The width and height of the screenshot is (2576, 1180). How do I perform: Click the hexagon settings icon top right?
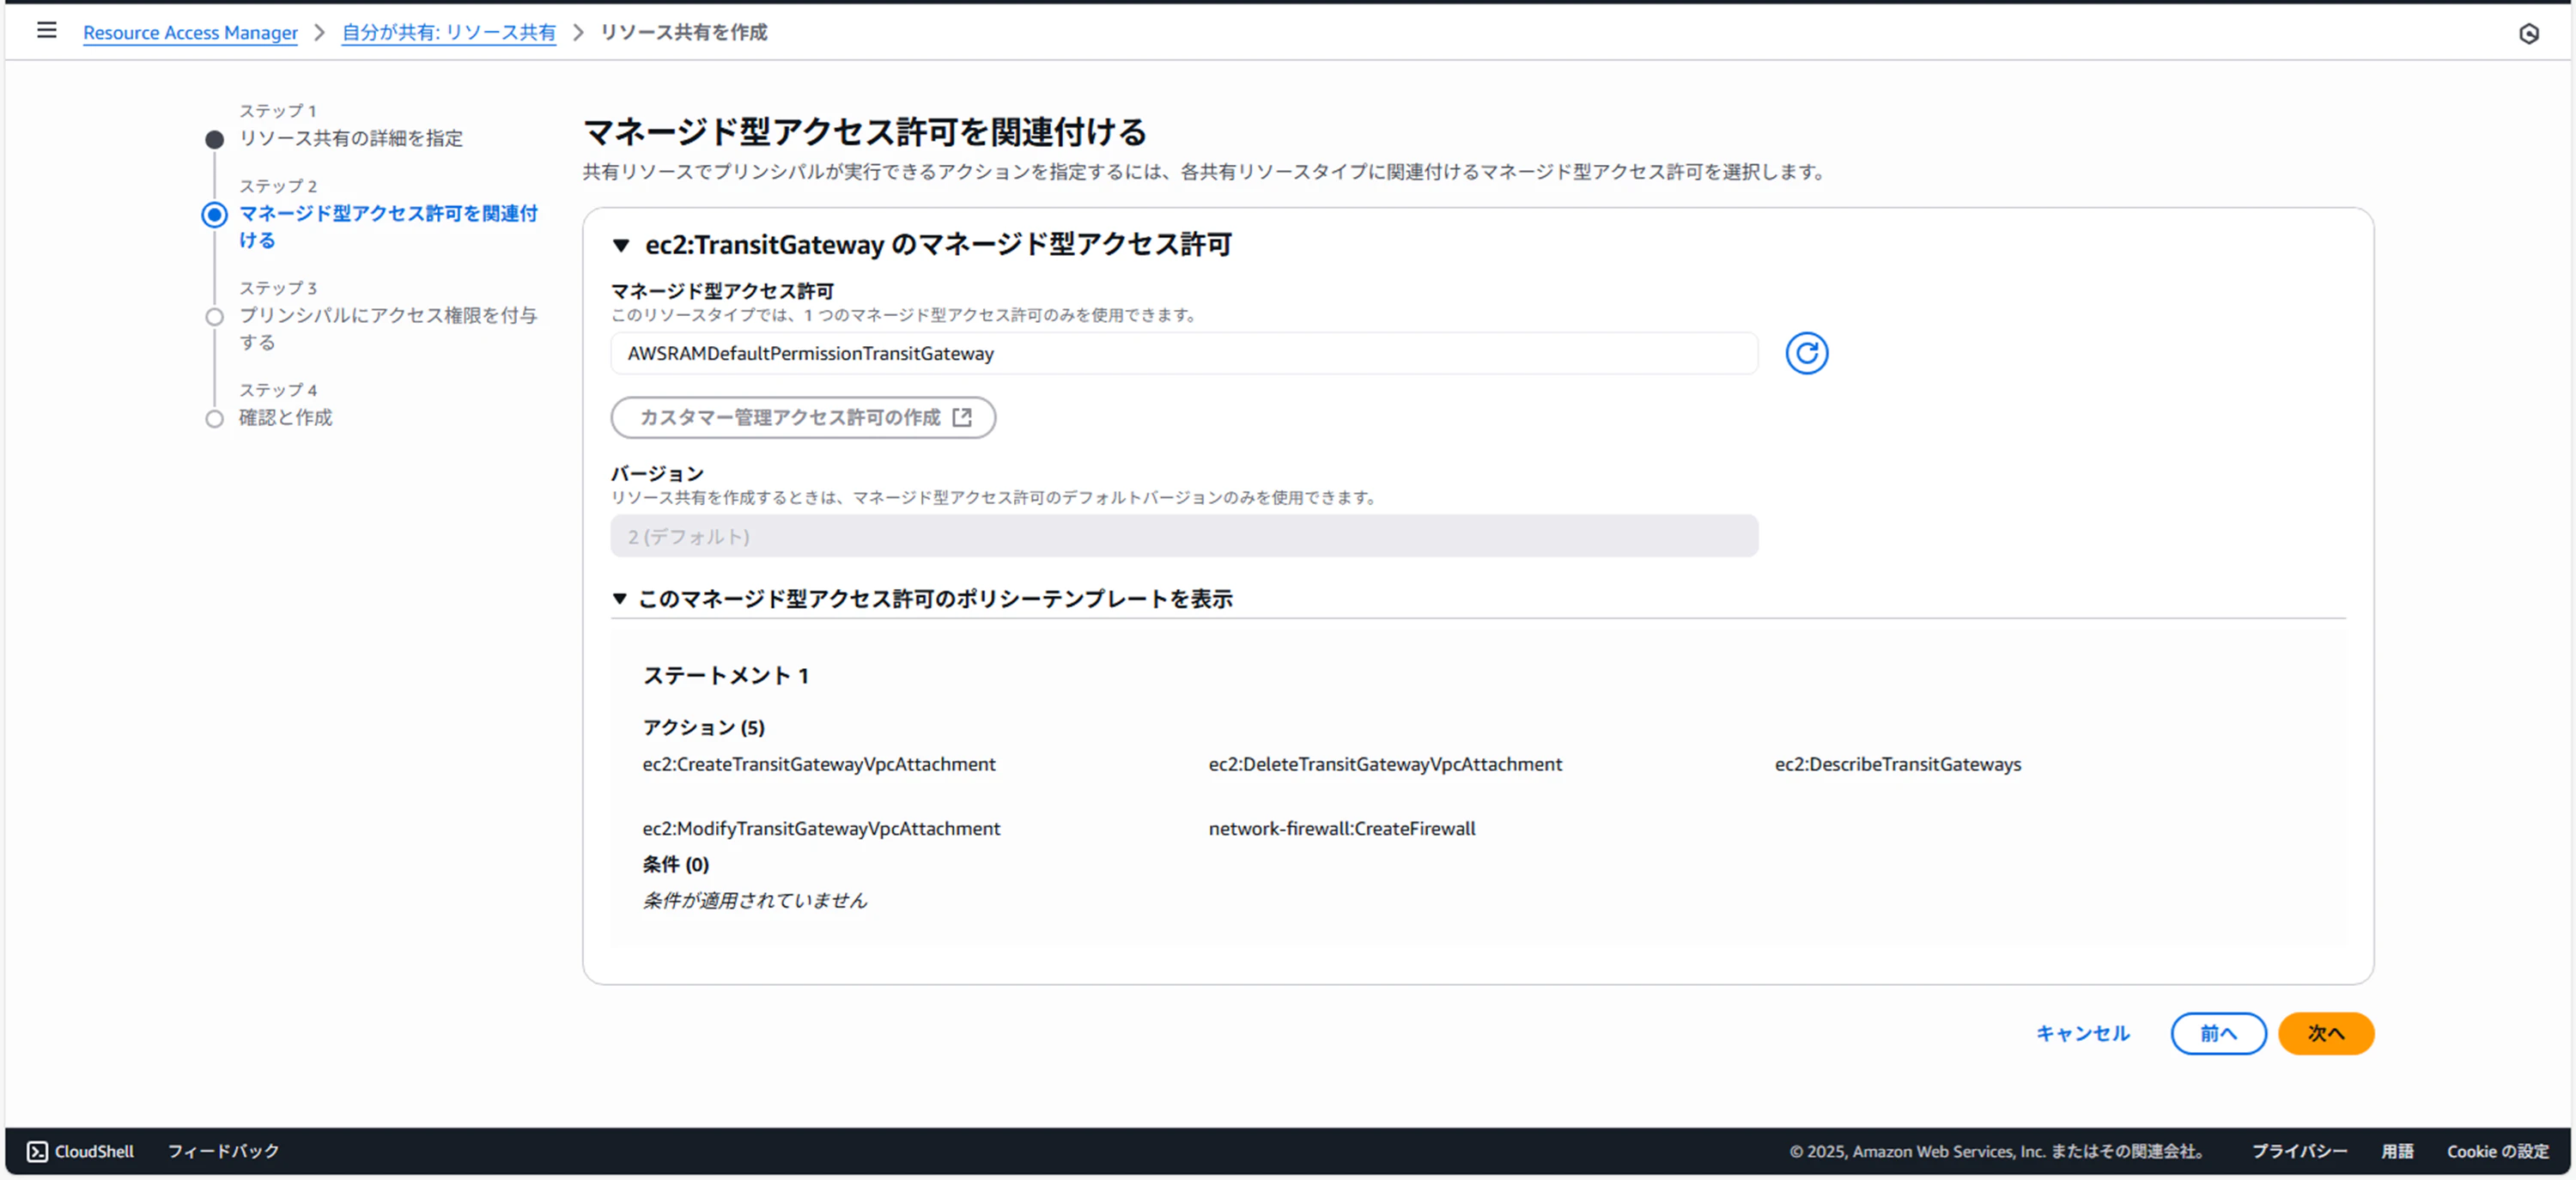pos(2528,34)
